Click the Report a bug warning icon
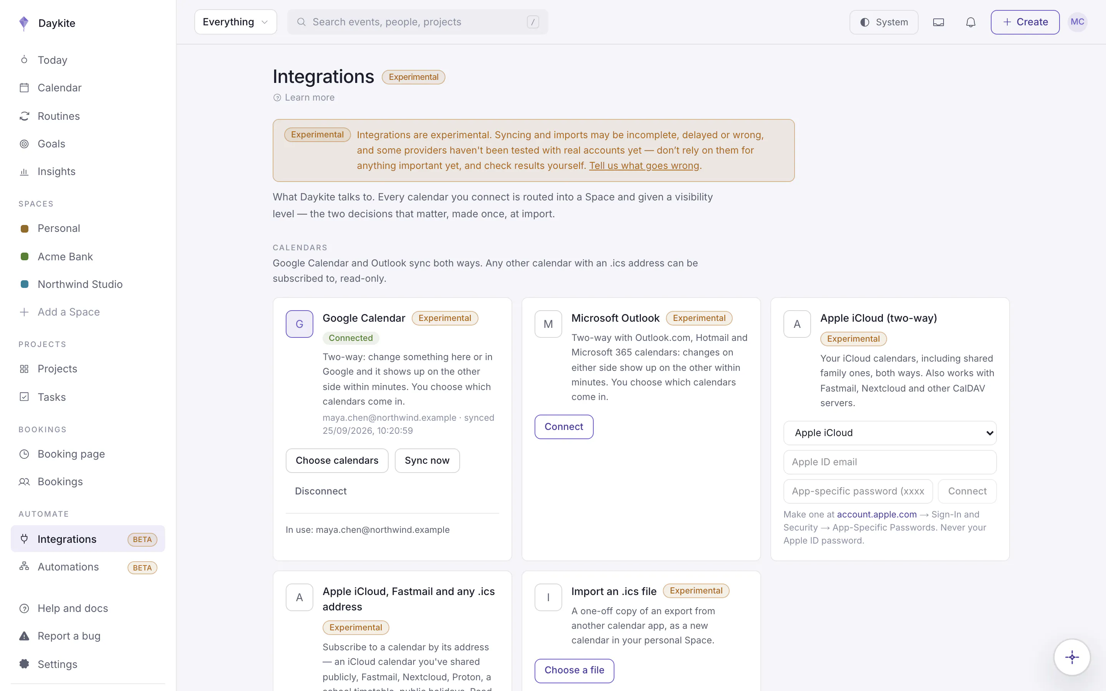The width and height of the screenshot is (1106, 691). (24, 636)
